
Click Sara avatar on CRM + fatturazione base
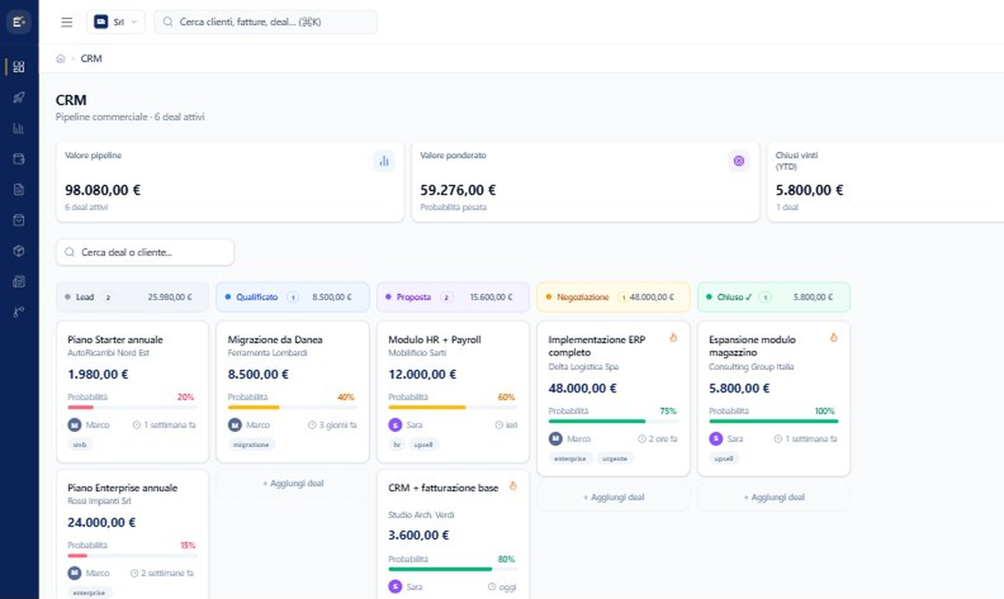tap(396, 587)
